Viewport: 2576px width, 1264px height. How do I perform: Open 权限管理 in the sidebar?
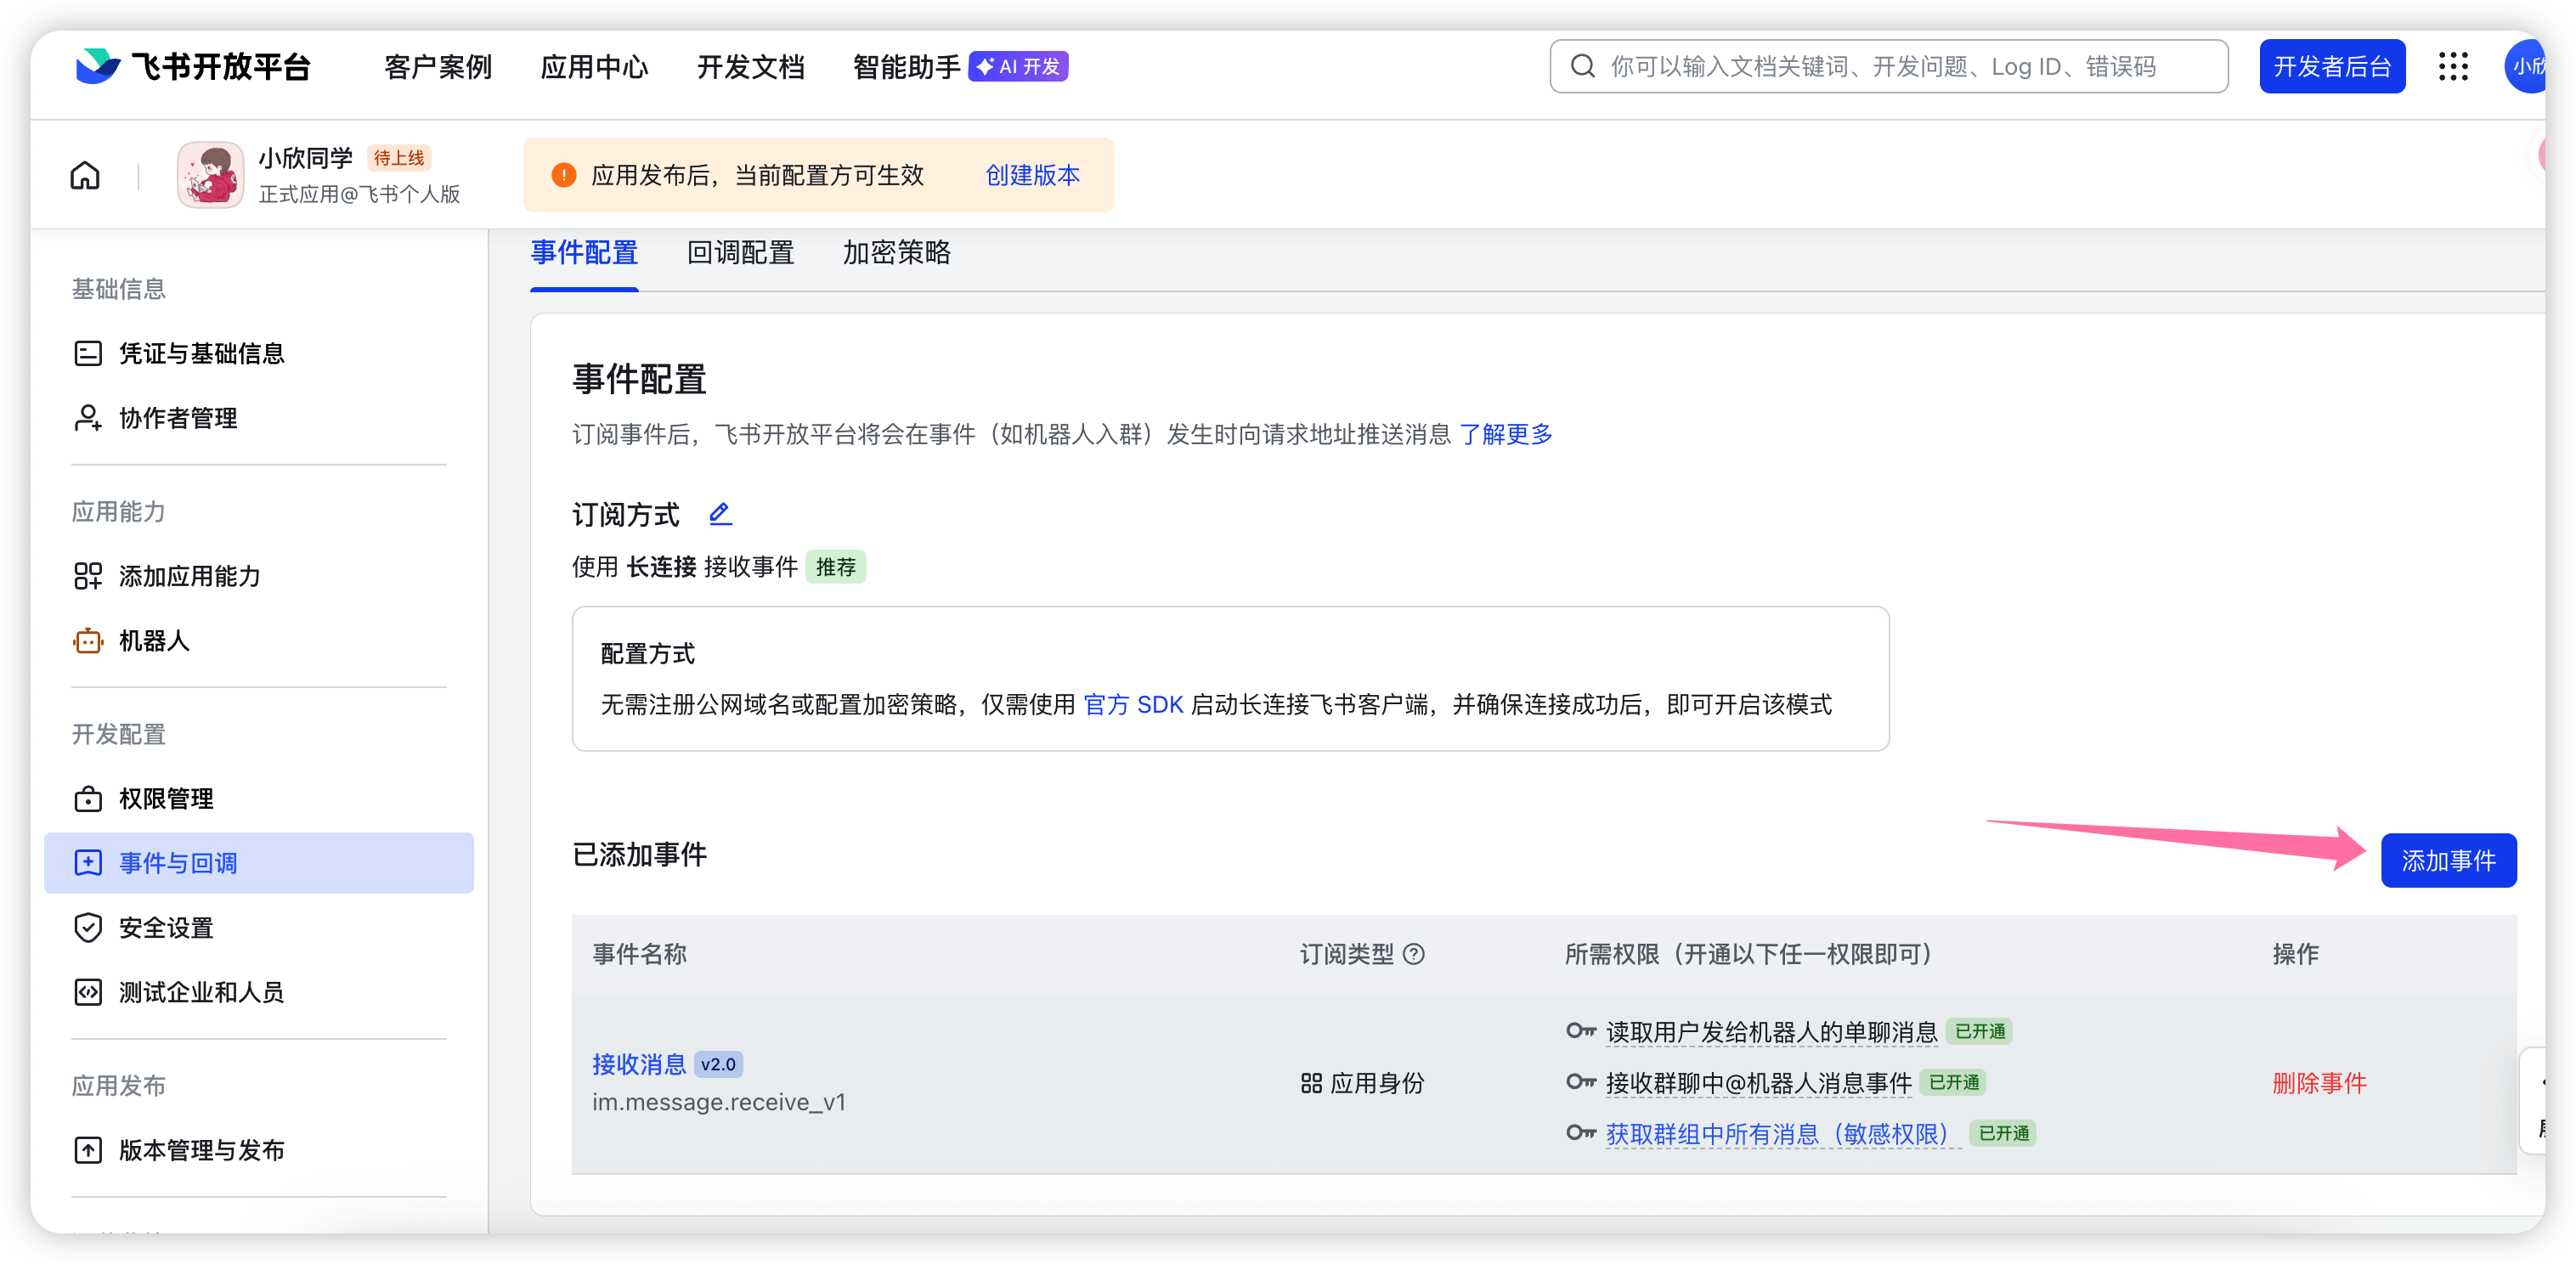166,799
